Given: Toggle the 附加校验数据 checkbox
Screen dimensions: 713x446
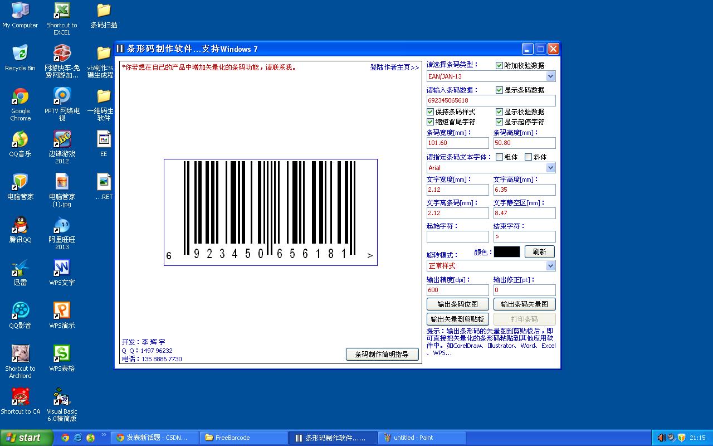Looking at the screenshot, I should click(499, 65).
